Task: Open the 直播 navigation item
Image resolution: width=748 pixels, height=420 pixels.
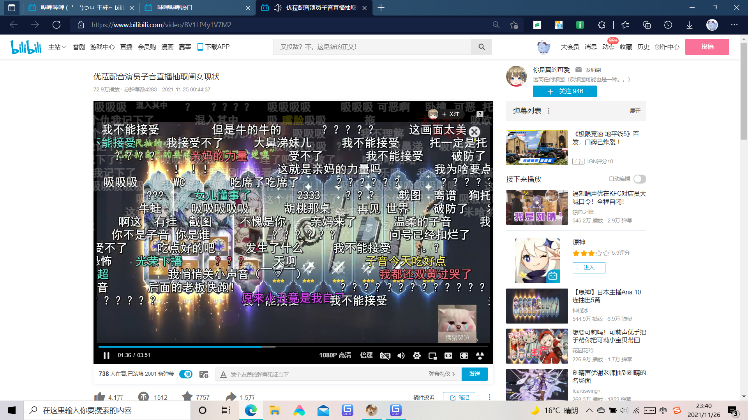Action: [126, 47]
